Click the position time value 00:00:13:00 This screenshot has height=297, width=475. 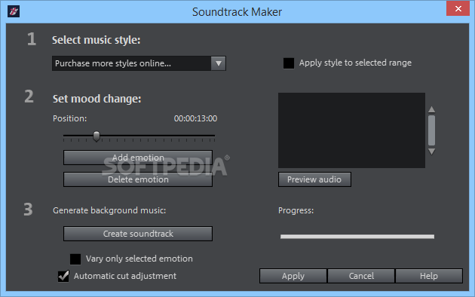point(195,118)
